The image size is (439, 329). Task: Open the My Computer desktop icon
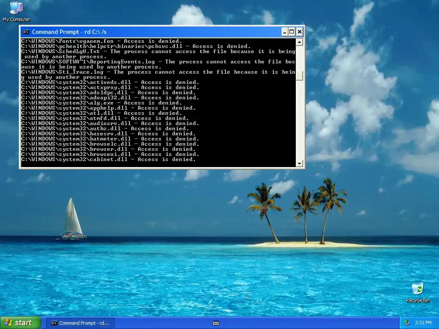tap(16, 12)
